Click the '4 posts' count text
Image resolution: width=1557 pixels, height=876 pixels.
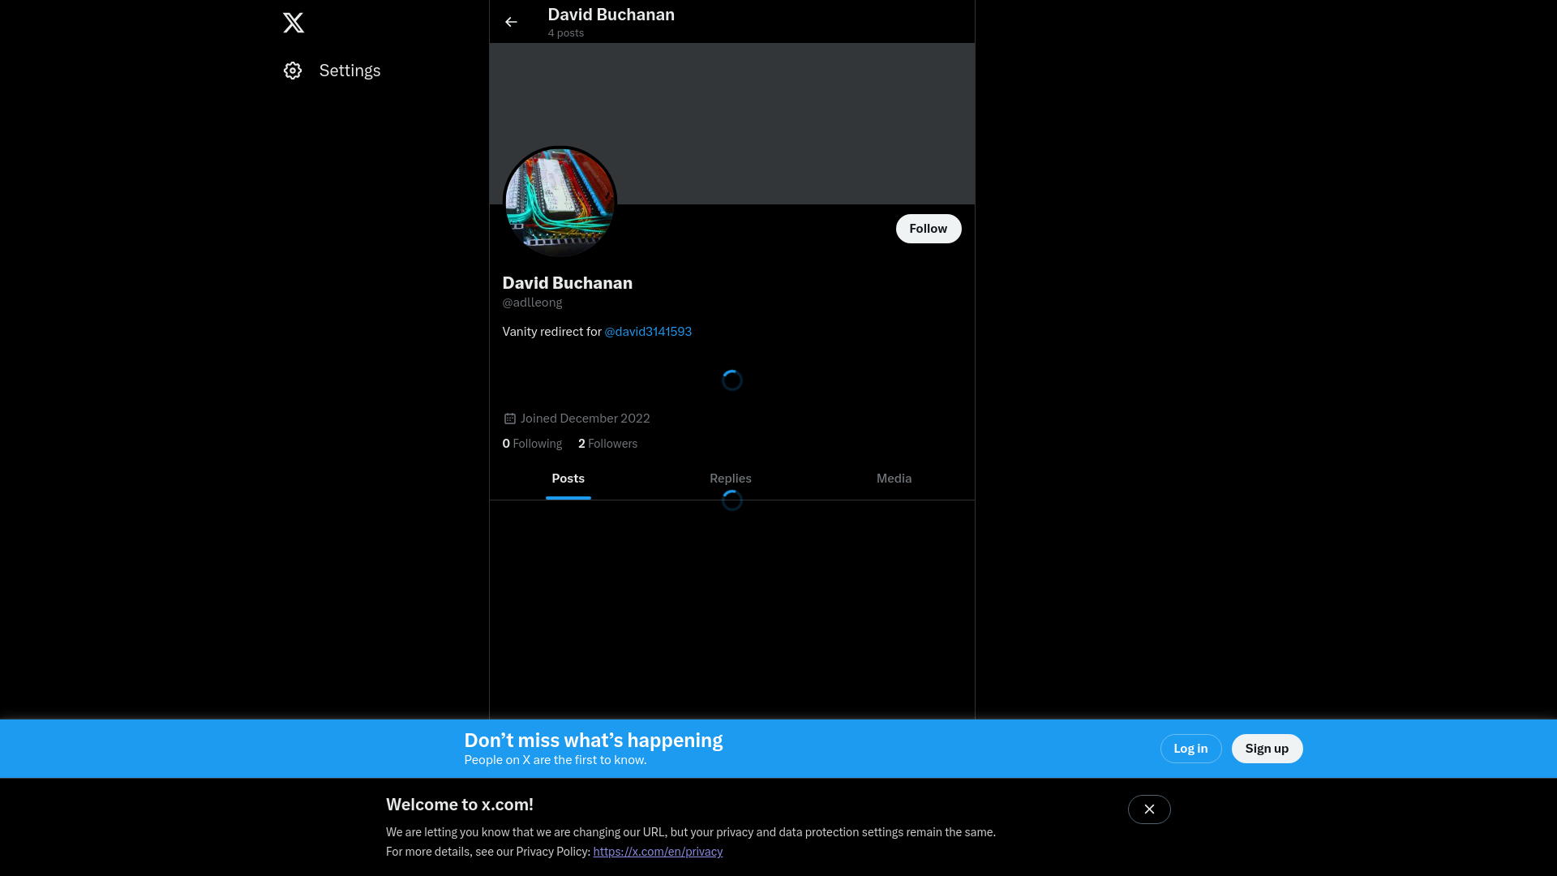[x=565, y=33]
